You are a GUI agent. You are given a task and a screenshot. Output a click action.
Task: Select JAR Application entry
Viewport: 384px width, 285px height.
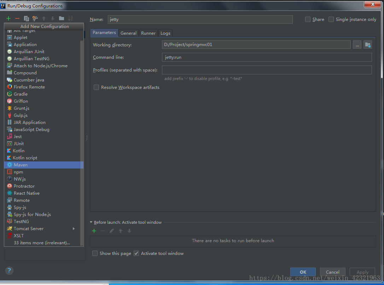click(44, 122)
